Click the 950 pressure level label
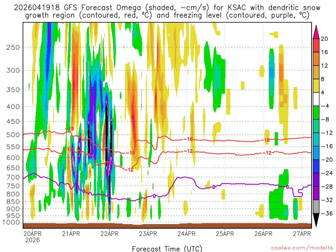 [13, 216]
